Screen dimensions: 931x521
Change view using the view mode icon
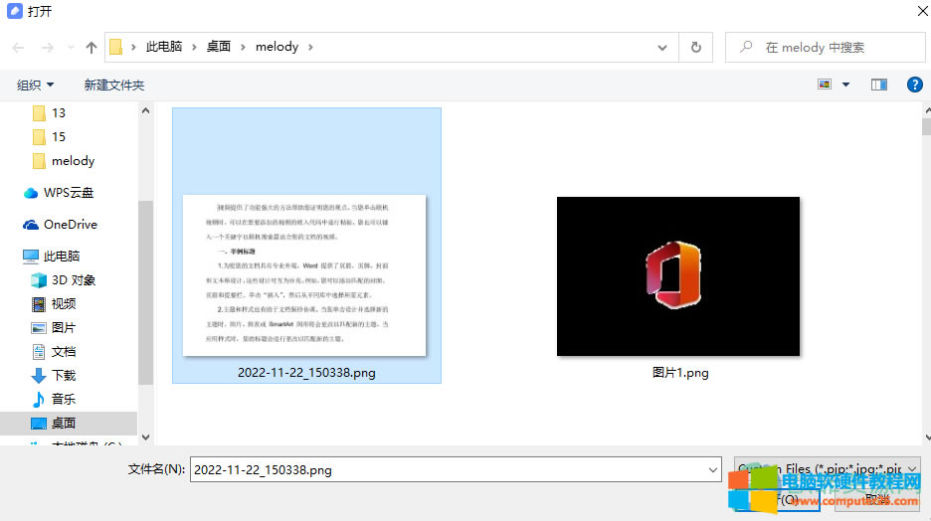tap(825, 85)
